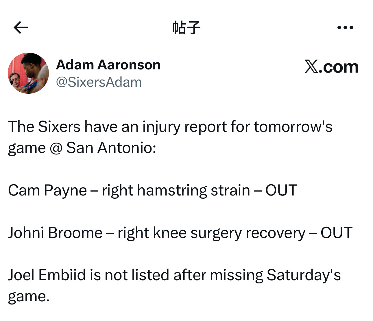
Task: Click the OUT status on Johni Broome's line
Action: (x=336, y=233)
